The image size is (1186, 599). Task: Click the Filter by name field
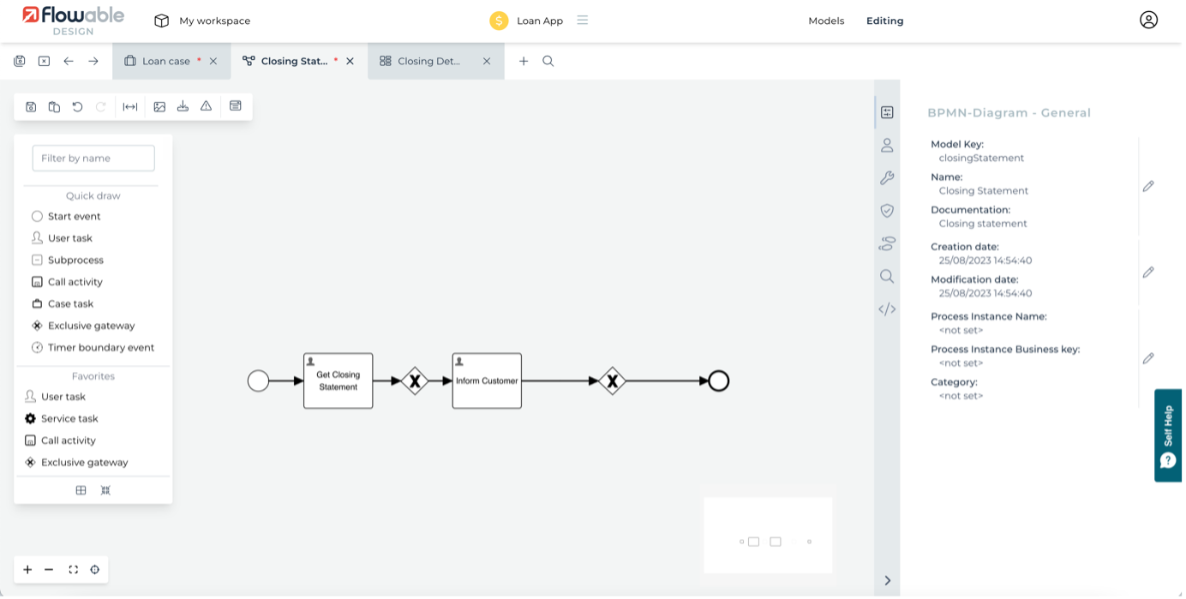(93, 158)
